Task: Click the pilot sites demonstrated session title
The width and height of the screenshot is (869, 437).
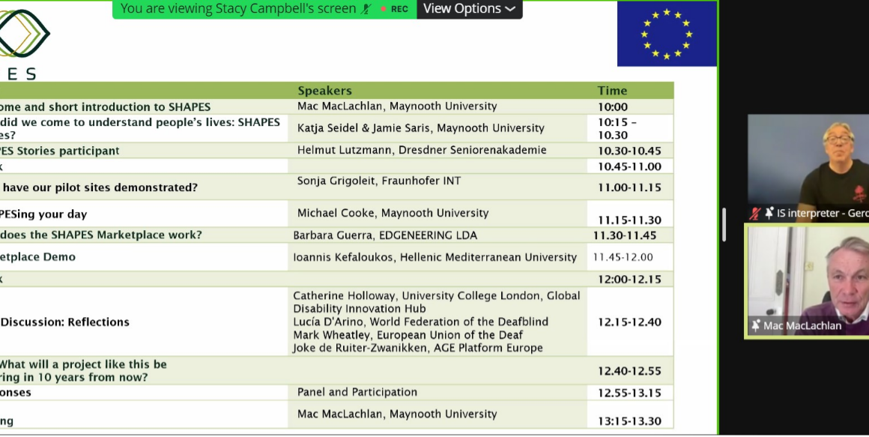Action: coord(99,187)
